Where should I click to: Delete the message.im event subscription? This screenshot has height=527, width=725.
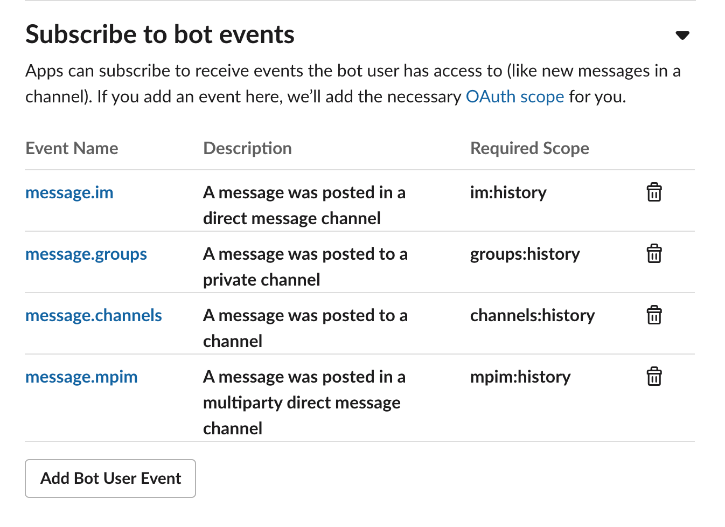pos(654,192)
